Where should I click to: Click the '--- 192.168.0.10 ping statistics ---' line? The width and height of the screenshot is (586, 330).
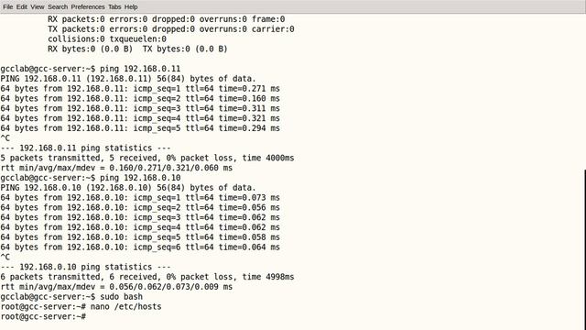(x=85, y=267)
